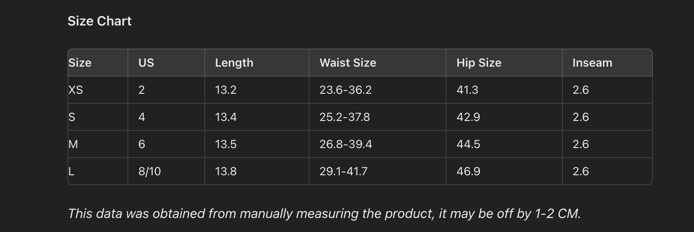This screenshot has height=232, width=694.
Task: Select the US column header
Action: coord(146,63)
